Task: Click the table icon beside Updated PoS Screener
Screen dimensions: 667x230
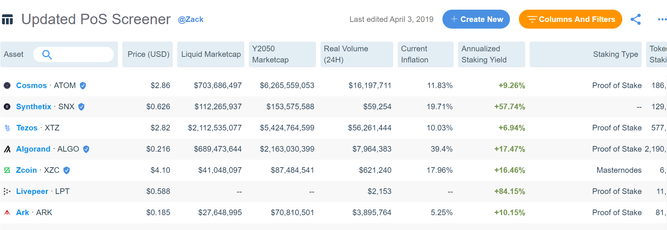Action: [x=7, y=19]
